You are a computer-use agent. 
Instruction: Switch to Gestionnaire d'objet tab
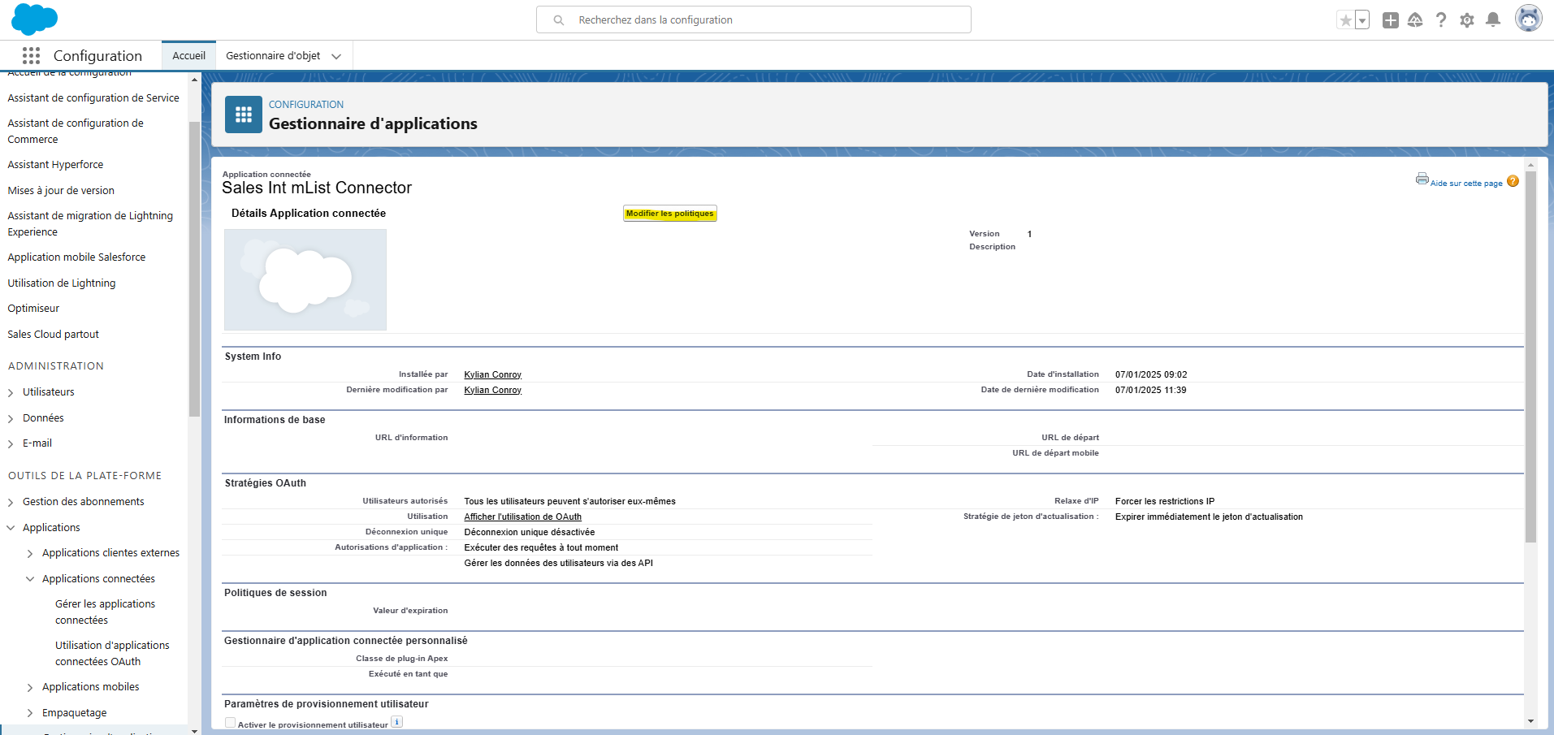[x=273, y=55]
